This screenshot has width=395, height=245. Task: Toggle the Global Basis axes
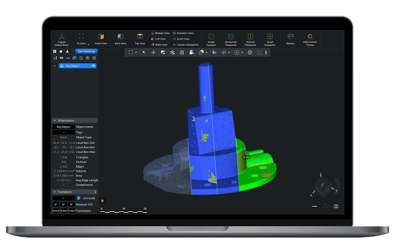point(62,40)
